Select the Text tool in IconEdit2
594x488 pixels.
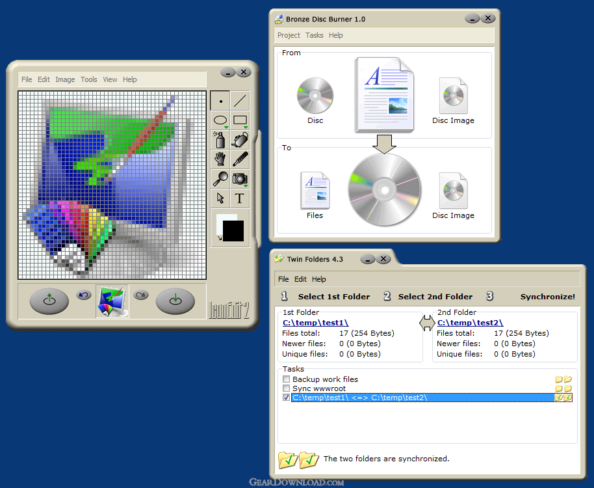(x=240, y=198)
